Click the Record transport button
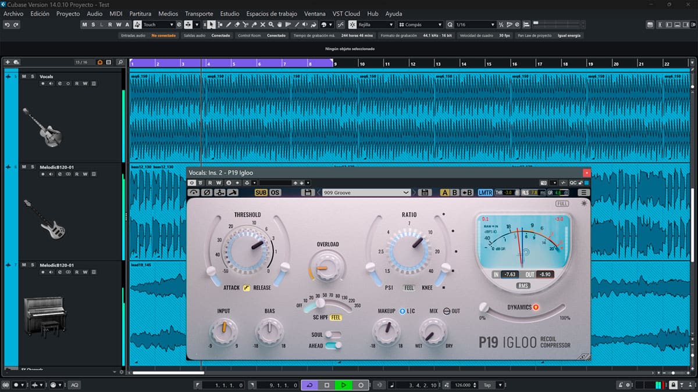Screen dimensions: 698x392 [361, 385]
